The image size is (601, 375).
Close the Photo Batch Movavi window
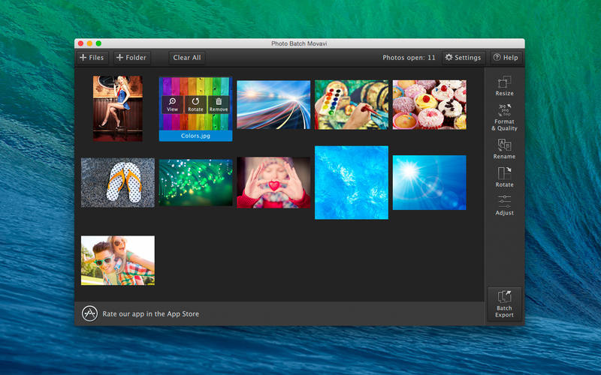pos(80,43)
